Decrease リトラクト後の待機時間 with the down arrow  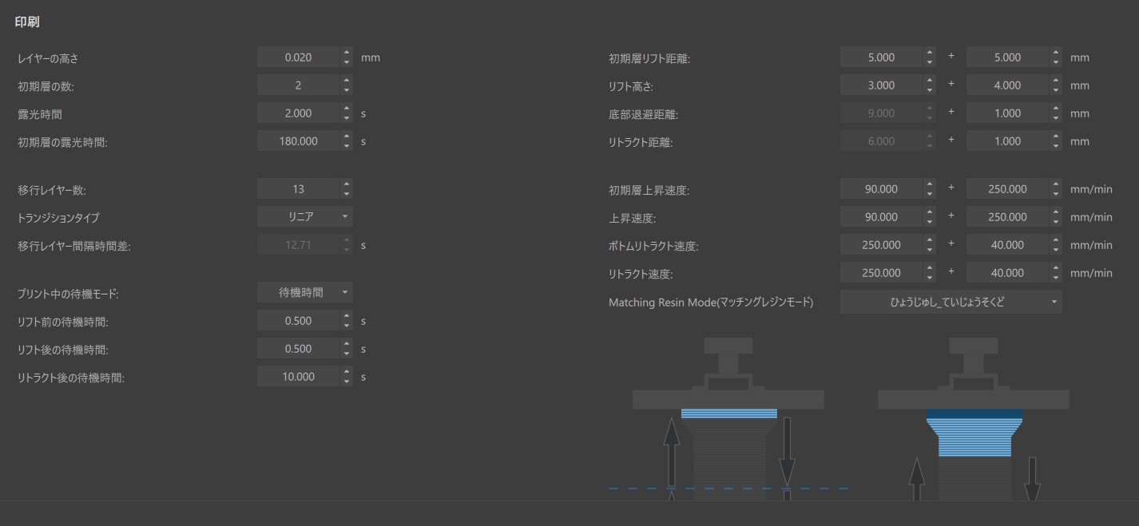(x=347, y=381)
